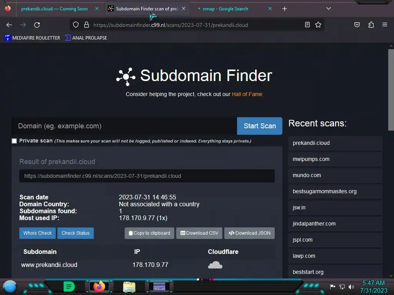Viewport: 394px width, 295px height.
Task: Download results as JSON
Action: pyautogui.click(x=249, y=233)
